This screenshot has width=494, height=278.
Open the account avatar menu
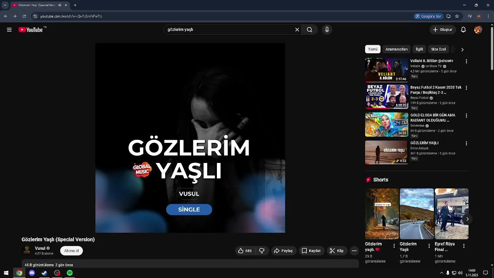[478, 30]
